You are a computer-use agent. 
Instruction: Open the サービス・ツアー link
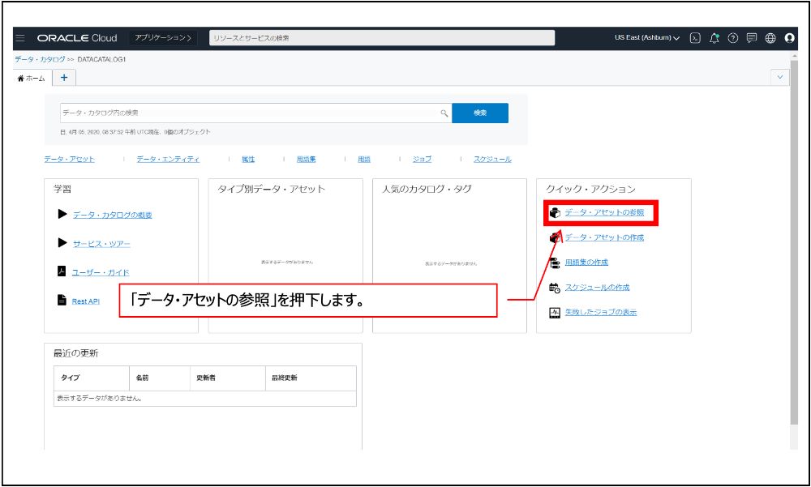101,244
